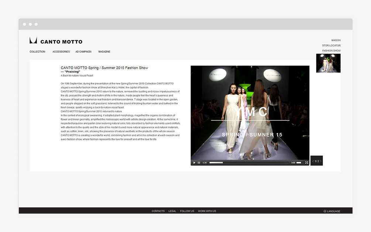The image size is (371, 232).
Task: Open the Legal footer link
Action: coord(172,211)
